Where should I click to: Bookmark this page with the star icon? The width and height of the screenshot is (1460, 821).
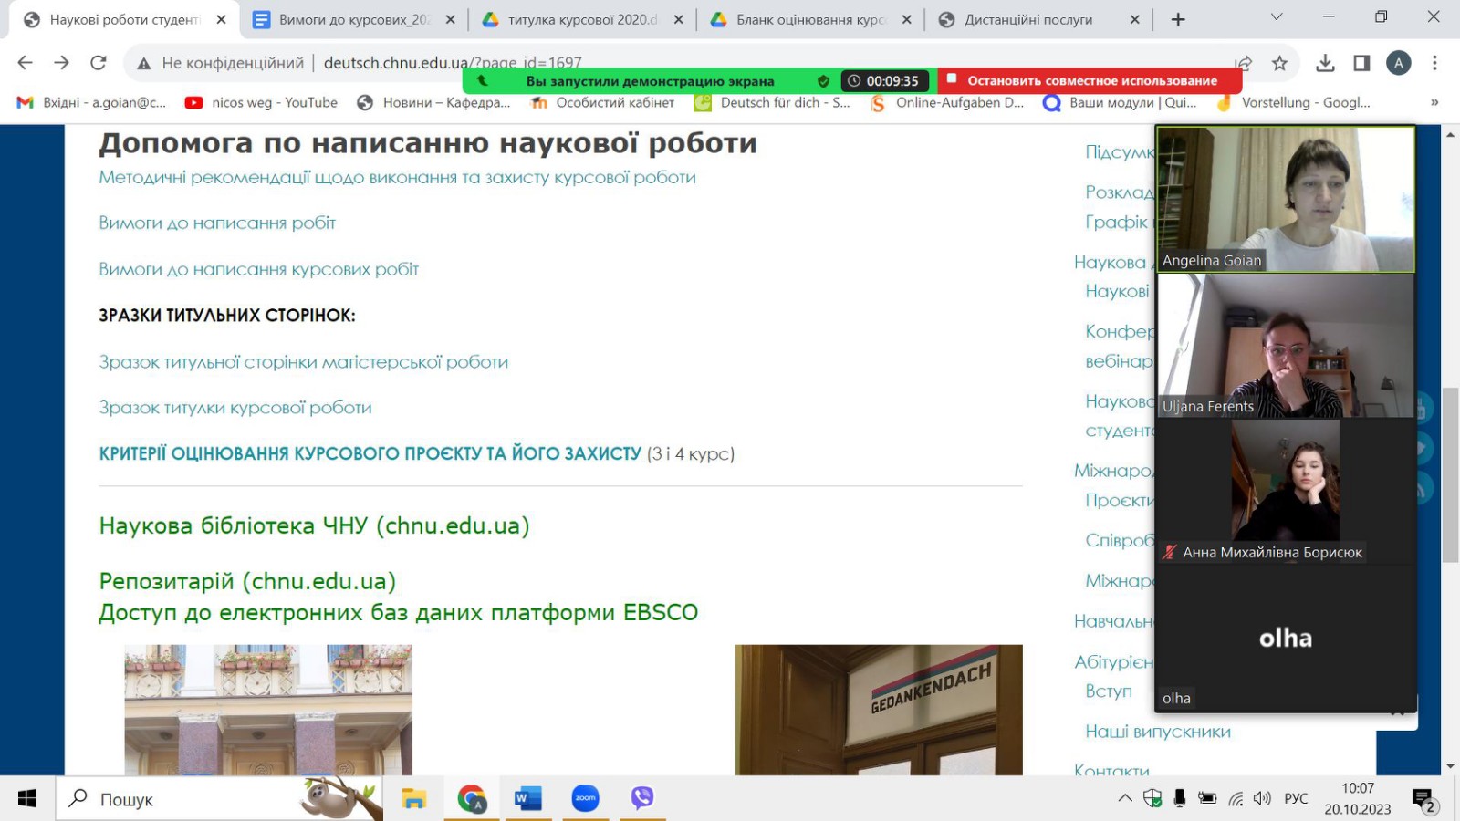pos(1279,63)
